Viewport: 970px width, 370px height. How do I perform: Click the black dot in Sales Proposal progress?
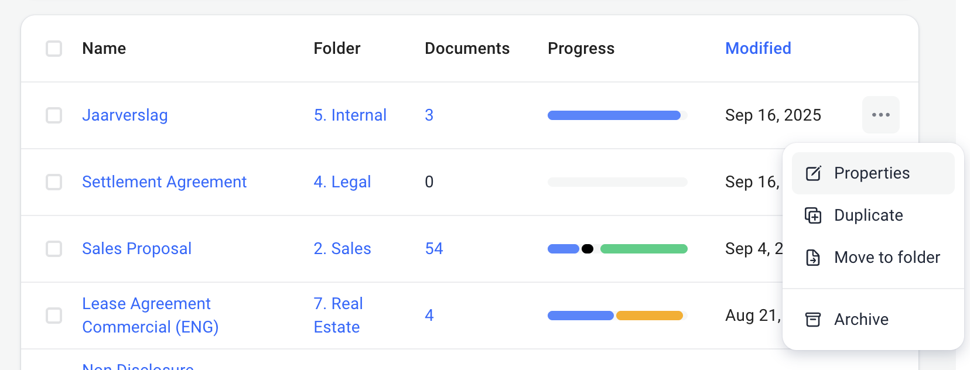point(588,249)
